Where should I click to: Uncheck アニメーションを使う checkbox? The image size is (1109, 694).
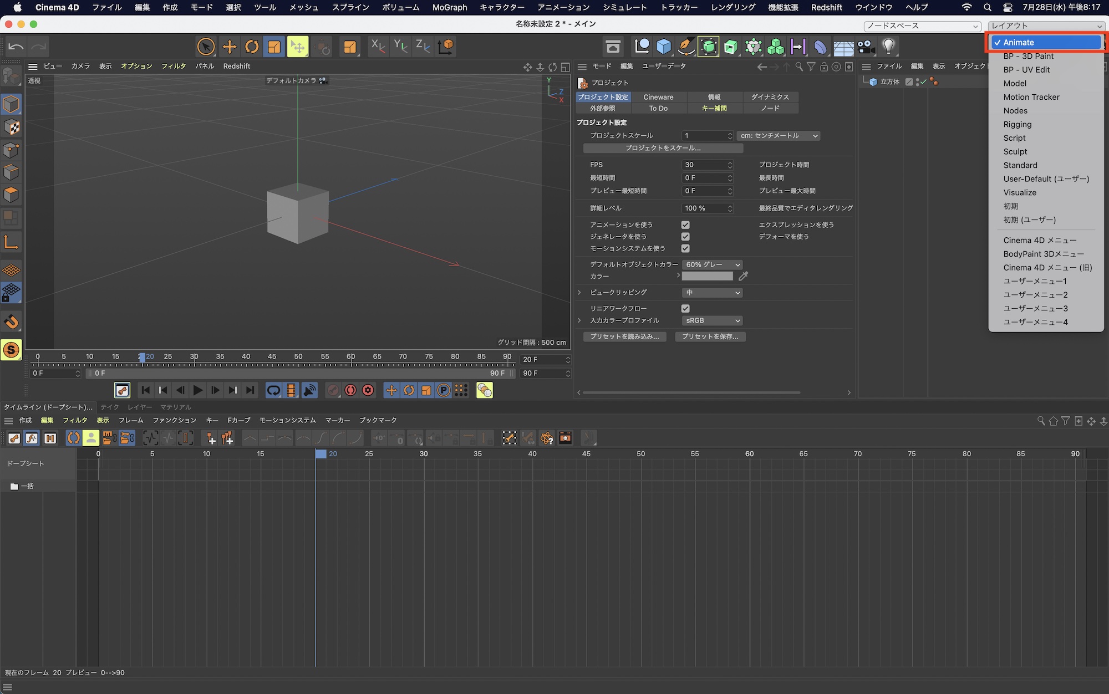(x=685, y=224)
